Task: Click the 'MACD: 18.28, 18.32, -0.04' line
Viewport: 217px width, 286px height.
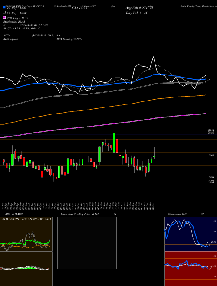Action: coord(22,29)
